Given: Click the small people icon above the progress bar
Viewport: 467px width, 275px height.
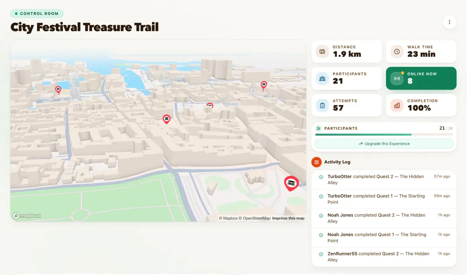Looking at the screenshot, I should [x=318, y=128].
